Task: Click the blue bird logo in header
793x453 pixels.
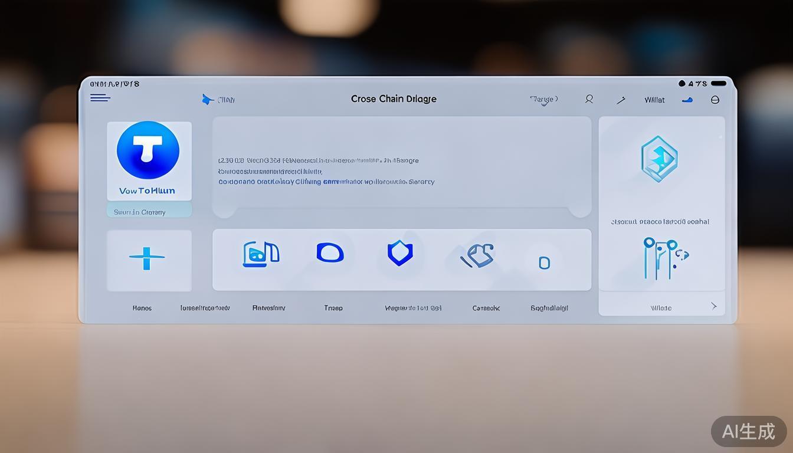Action: tap(207, 100)
